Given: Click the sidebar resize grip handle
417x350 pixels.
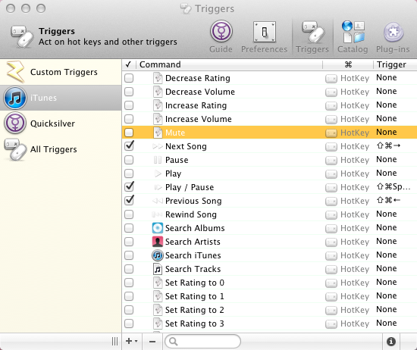Looking at the screenshot, I should point(114,341).
